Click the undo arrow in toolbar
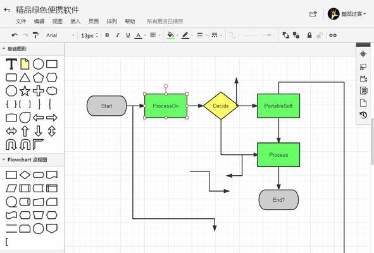Image resolution: width=374 pixels, height=253 pixels. pos(15,35)
